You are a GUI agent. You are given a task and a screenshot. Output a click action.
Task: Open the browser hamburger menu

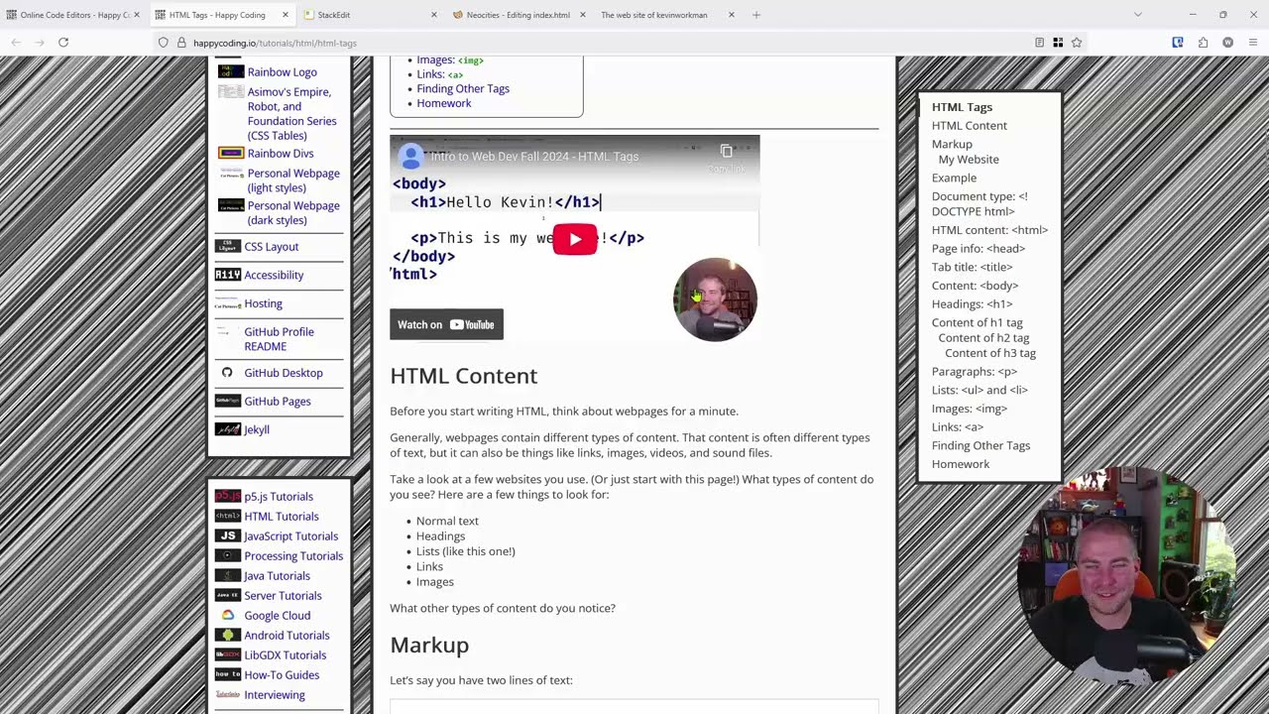(x=1253, y=43)
